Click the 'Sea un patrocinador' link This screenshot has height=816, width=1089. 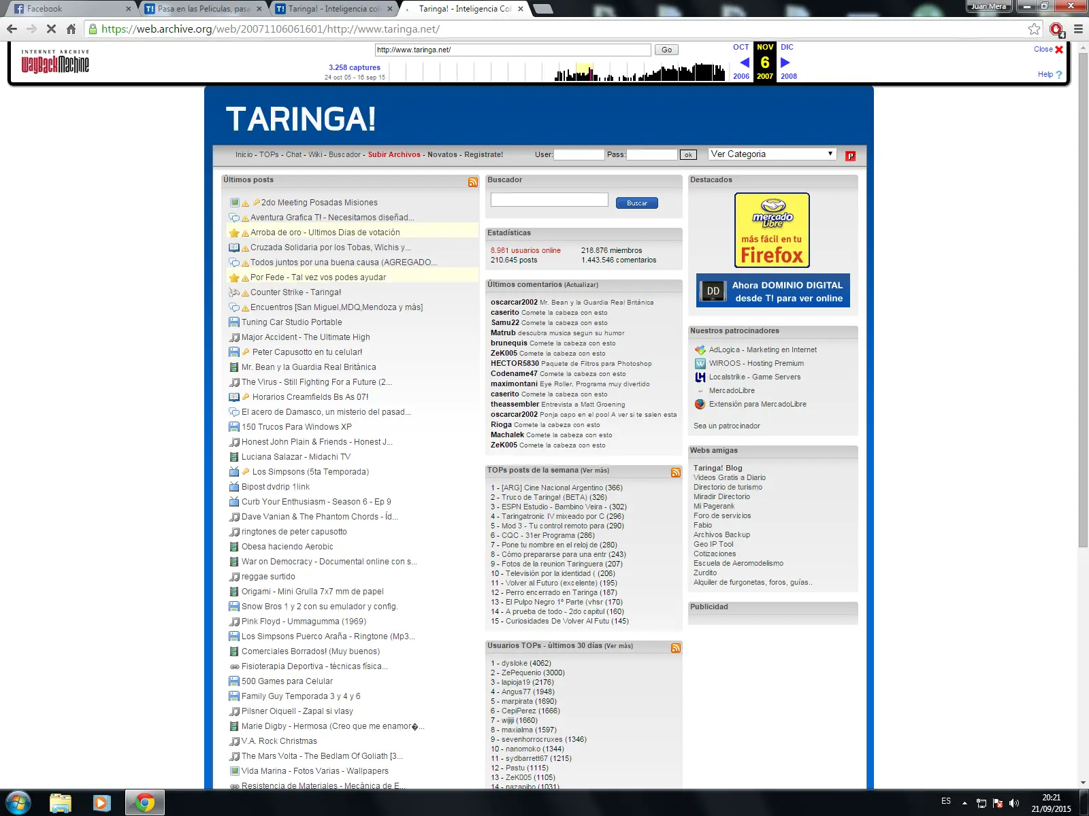pos(726,426)
